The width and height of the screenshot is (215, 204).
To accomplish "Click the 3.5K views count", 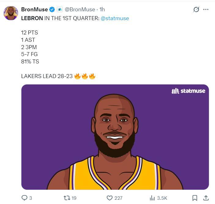I will pos(162,198).
